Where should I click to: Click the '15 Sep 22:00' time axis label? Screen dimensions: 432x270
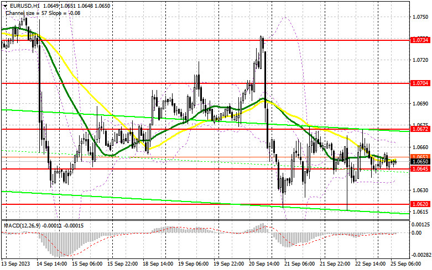click(123, 264)
